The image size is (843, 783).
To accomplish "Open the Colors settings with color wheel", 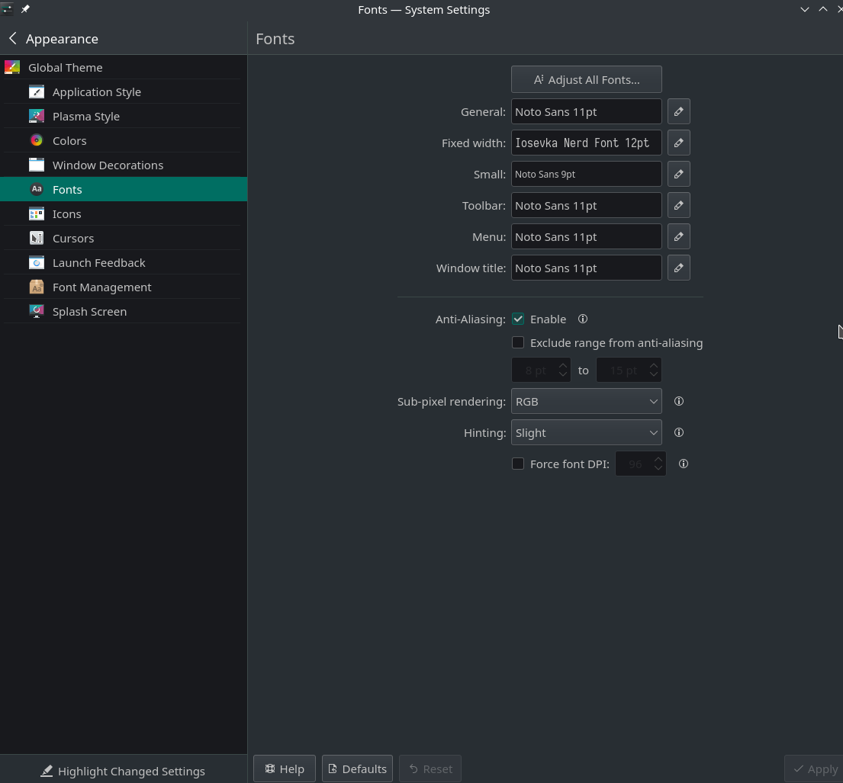I will (69, 140).
